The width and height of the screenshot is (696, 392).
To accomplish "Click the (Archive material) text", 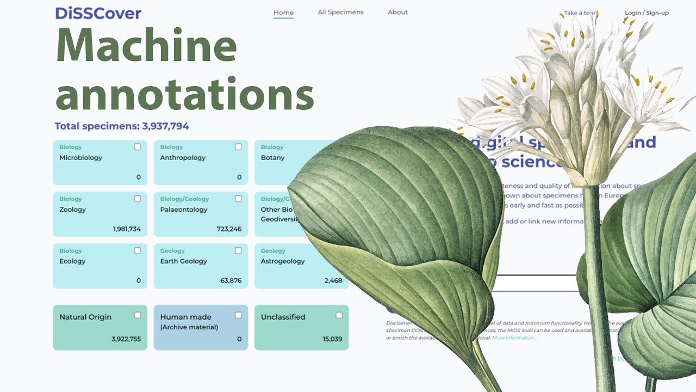I will 189,327.
